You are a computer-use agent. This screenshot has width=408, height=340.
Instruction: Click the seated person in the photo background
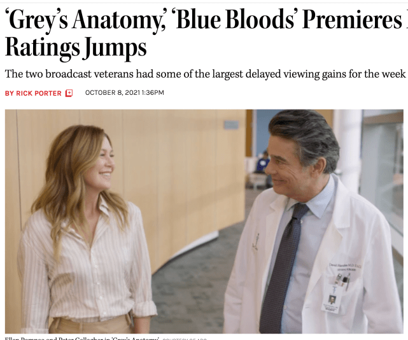coord(262,162)
